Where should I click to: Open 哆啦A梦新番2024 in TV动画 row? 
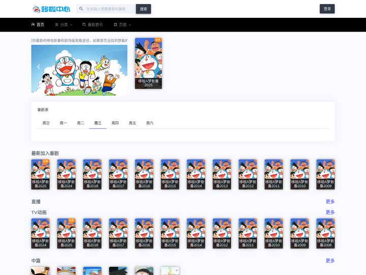pyautogui.click(x=40, y=233)
